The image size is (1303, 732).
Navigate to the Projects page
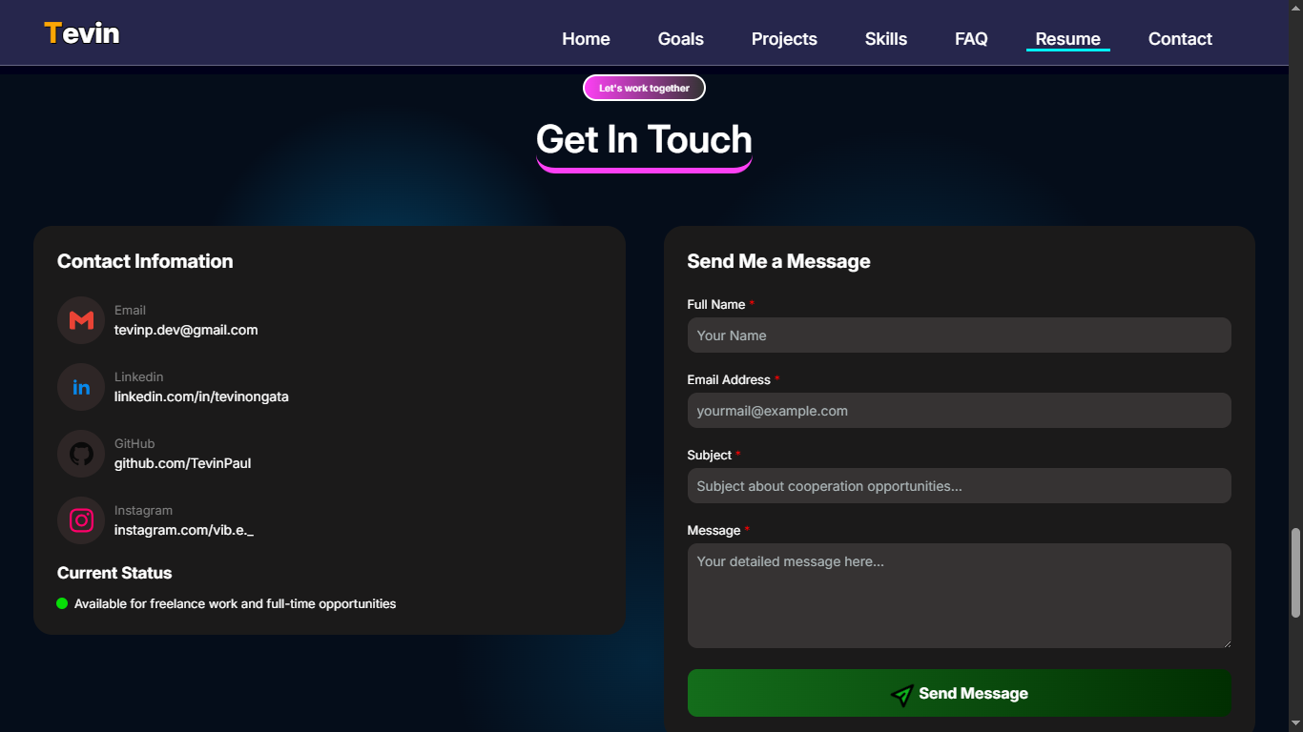pyautogui.click(x=784, y=39)
